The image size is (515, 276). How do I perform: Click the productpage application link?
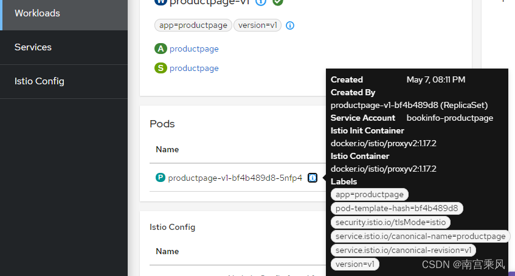(x=194, y=49)
